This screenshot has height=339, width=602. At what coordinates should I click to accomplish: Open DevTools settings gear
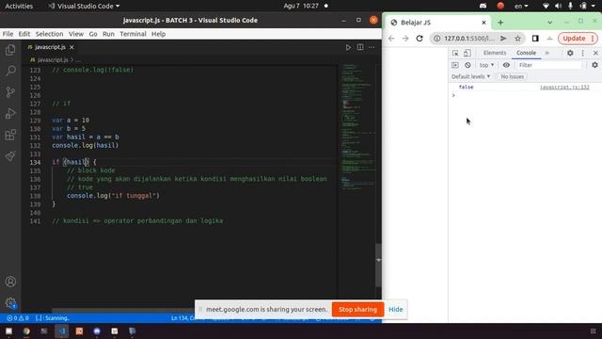[570, 53]
